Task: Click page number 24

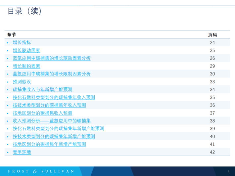Action: point(212,43)
